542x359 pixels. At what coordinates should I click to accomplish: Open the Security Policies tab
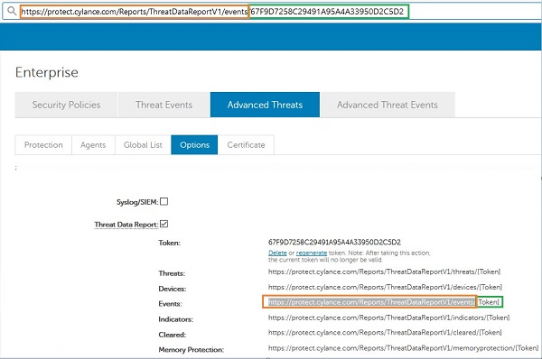pyautogui.click(x=66, y=105)
